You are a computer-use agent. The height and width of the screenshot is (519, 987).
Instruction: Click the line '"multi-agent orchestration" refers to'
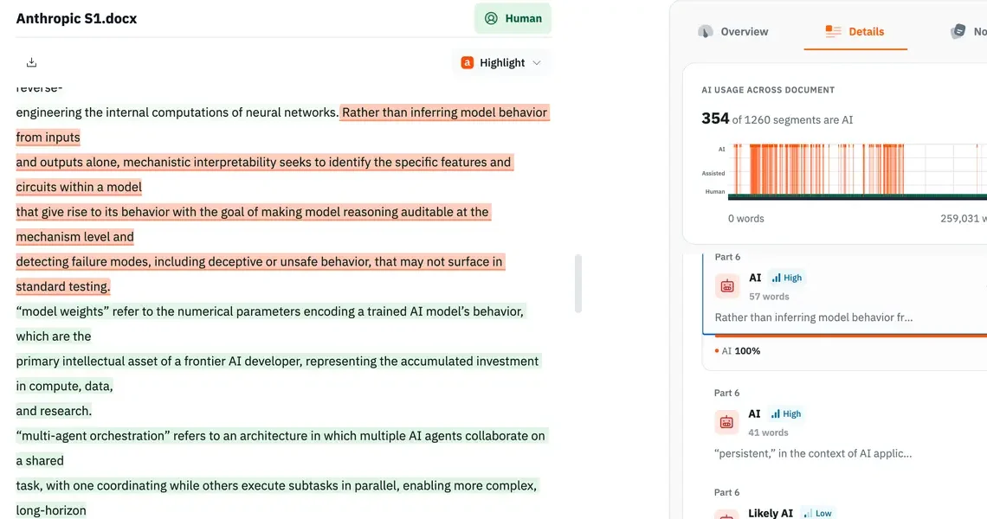[x=281, y=436]
